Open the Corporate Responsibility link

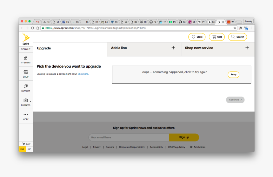[132, 147]
